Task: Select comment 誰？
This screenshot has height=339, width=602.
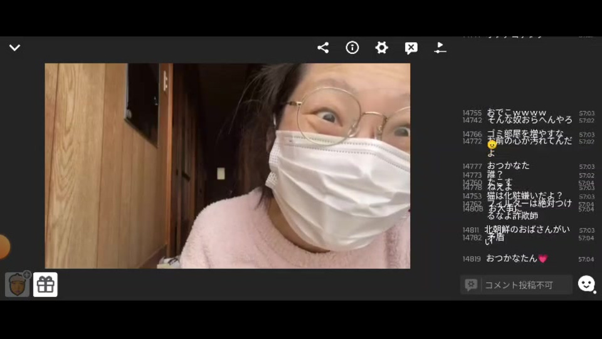Action: coord(495,175)
